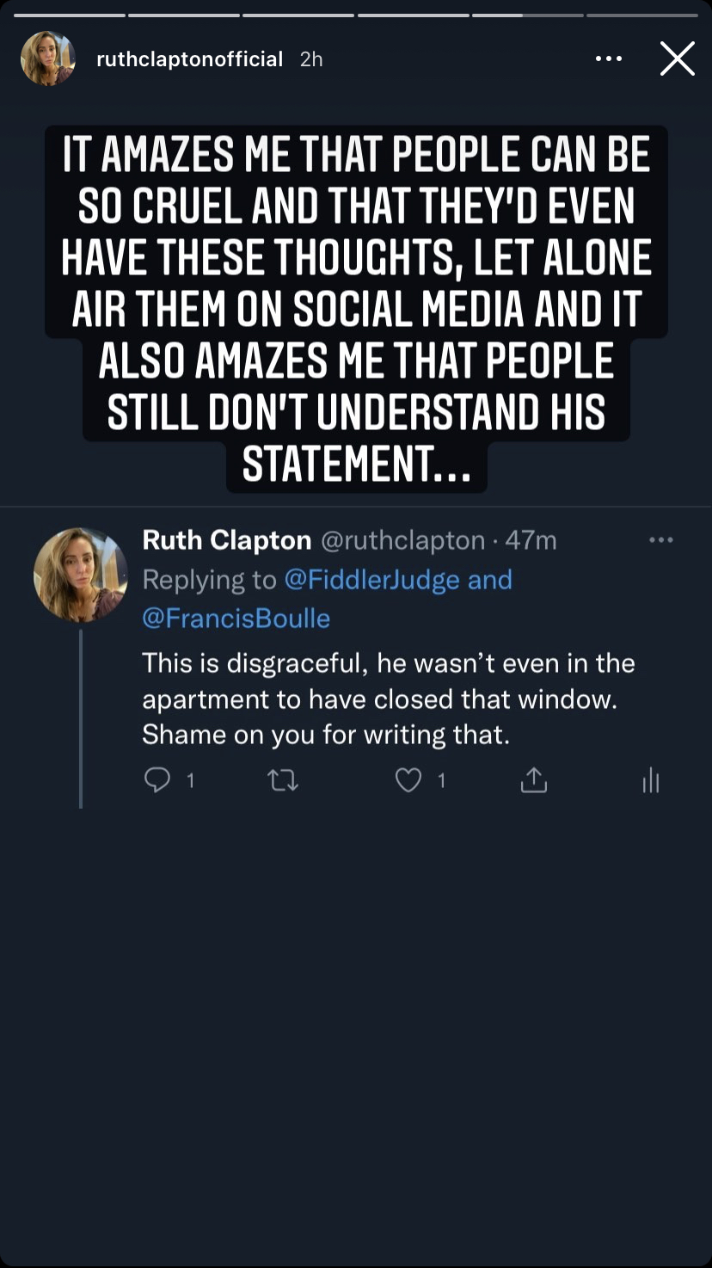Click the tweet text about the apartment window
The image size is (712, 1268).
[388, 699]
